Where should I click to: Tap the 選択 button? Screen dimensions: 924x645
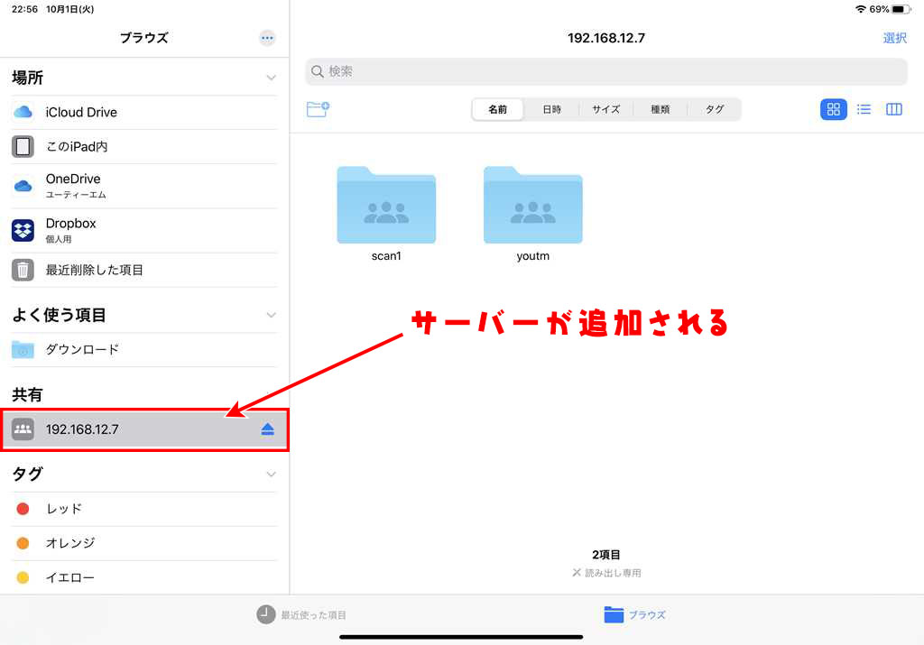click(894, 38)
